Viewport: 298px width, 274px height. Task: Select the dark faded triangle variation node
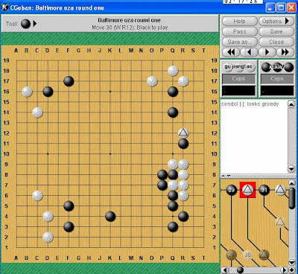coord(264,255)
